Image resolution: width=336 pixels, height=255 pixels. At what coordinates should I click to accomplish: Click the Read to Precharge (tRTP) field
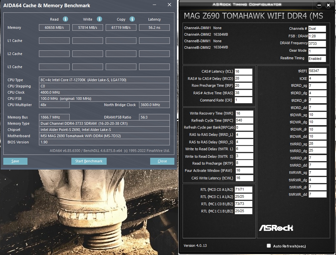pyautogui.click(x=244, y=163)
